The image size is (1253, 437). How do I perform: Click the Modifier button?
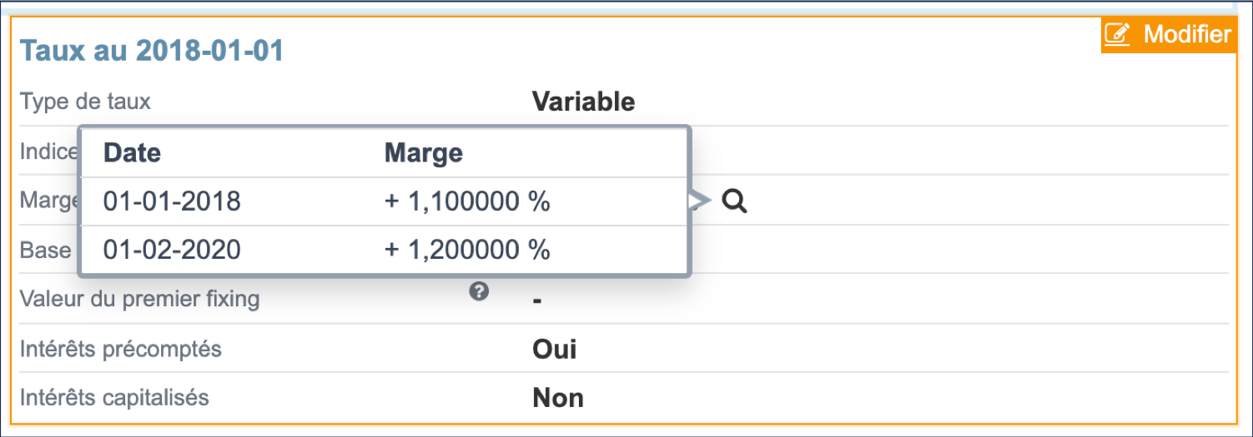(x=1168, y=35)
